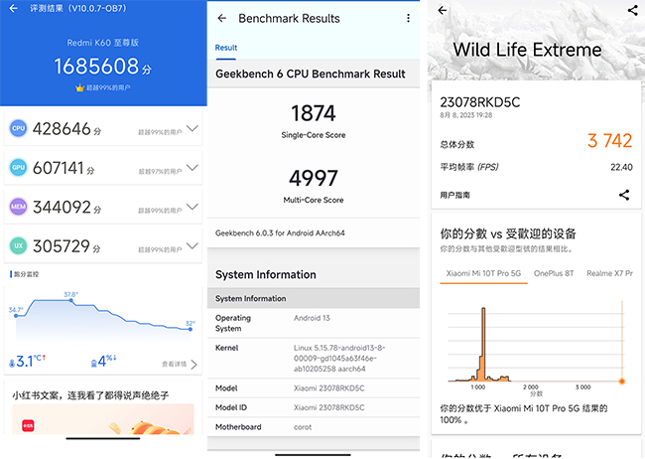The image size is (645, 459).
Task: Switch to OnePlus 8T comparison tab
Action: tap(554, 273)
